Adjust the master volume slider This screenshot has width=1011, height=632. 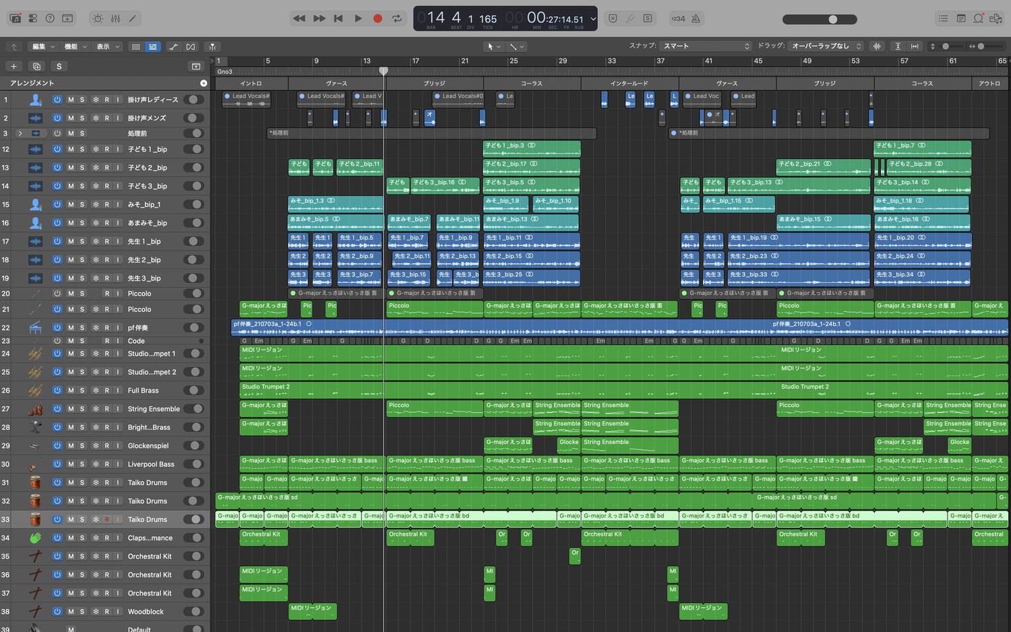point(820,19)
